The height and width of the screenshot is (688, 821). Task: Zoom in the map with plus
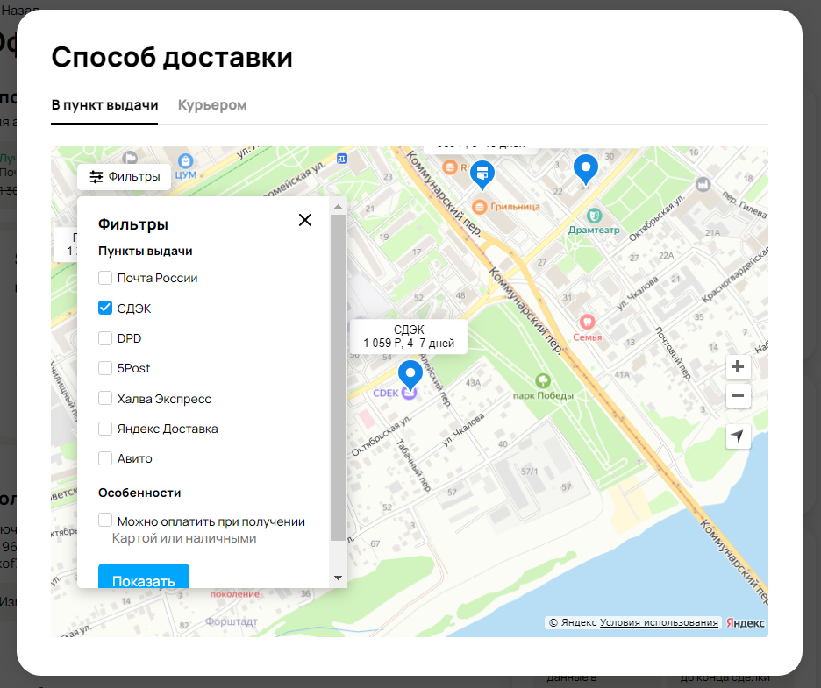point(738,366)
